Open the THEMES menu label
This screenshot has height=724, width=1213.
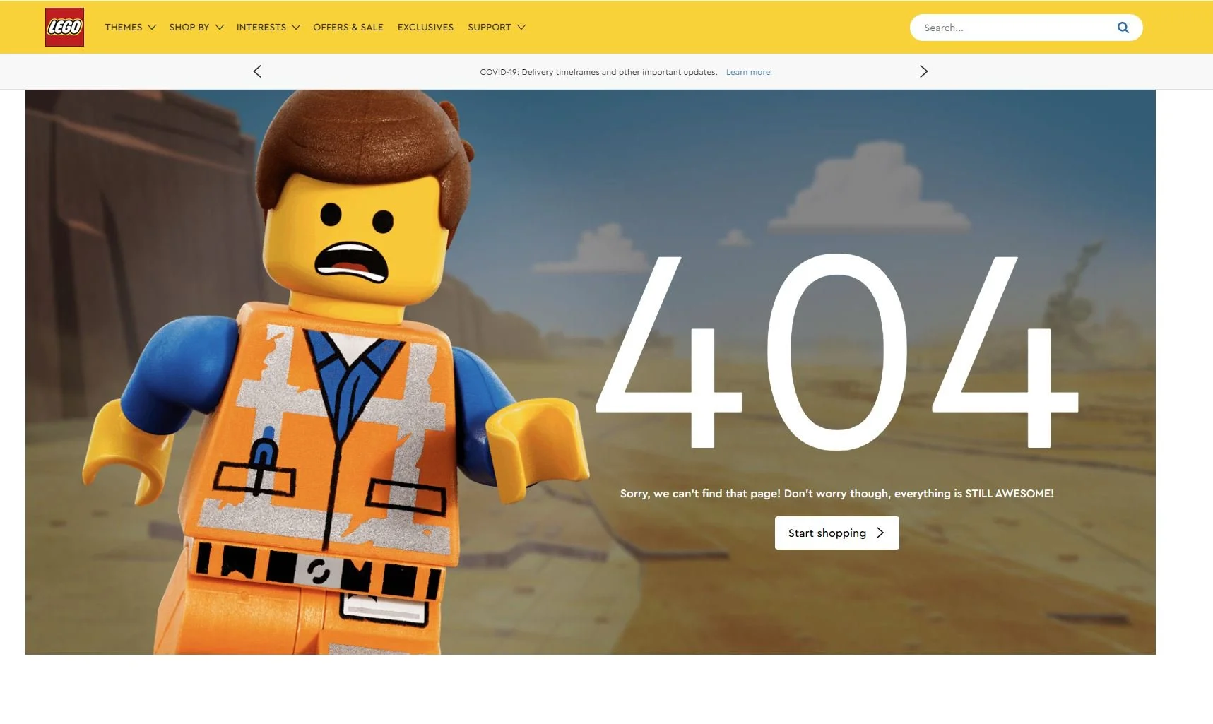pyautogui.click(x=124, y=28)
